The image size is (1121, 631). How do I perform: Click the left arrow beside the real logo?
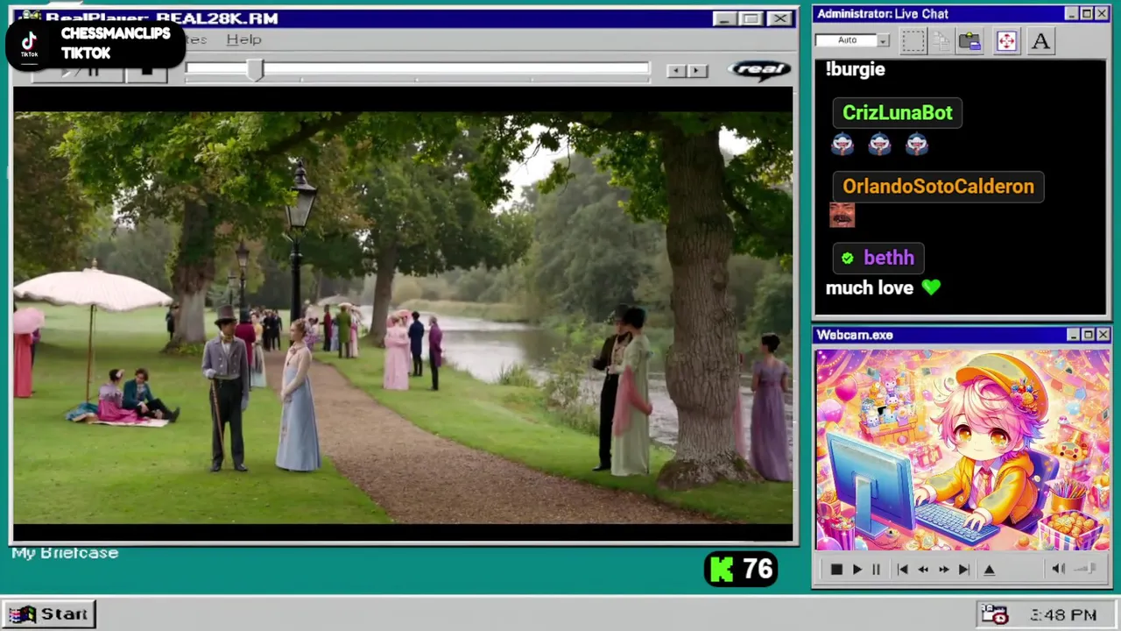click(675, 71)
